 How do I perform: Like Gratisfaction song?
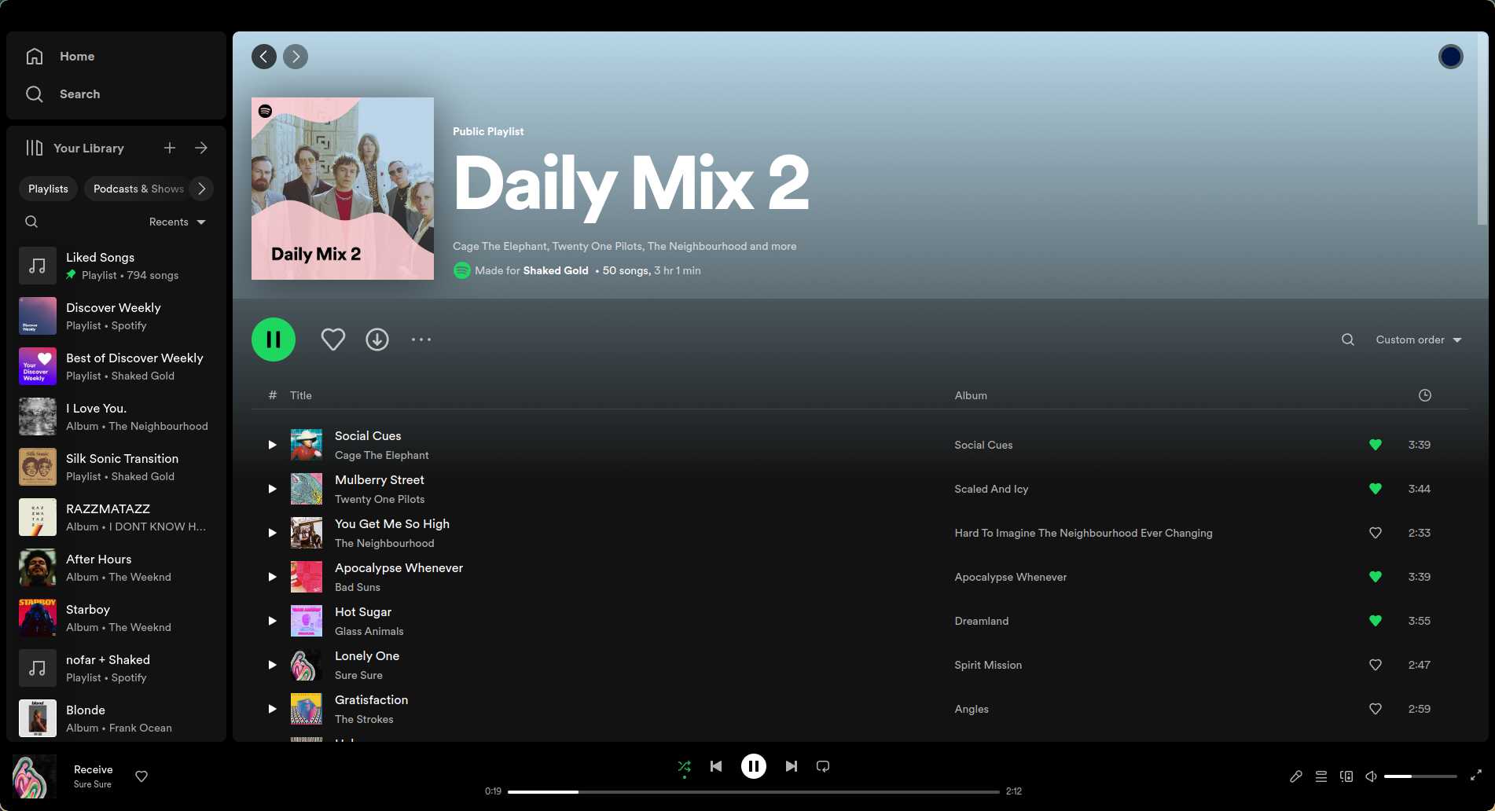coord(1376,709)
